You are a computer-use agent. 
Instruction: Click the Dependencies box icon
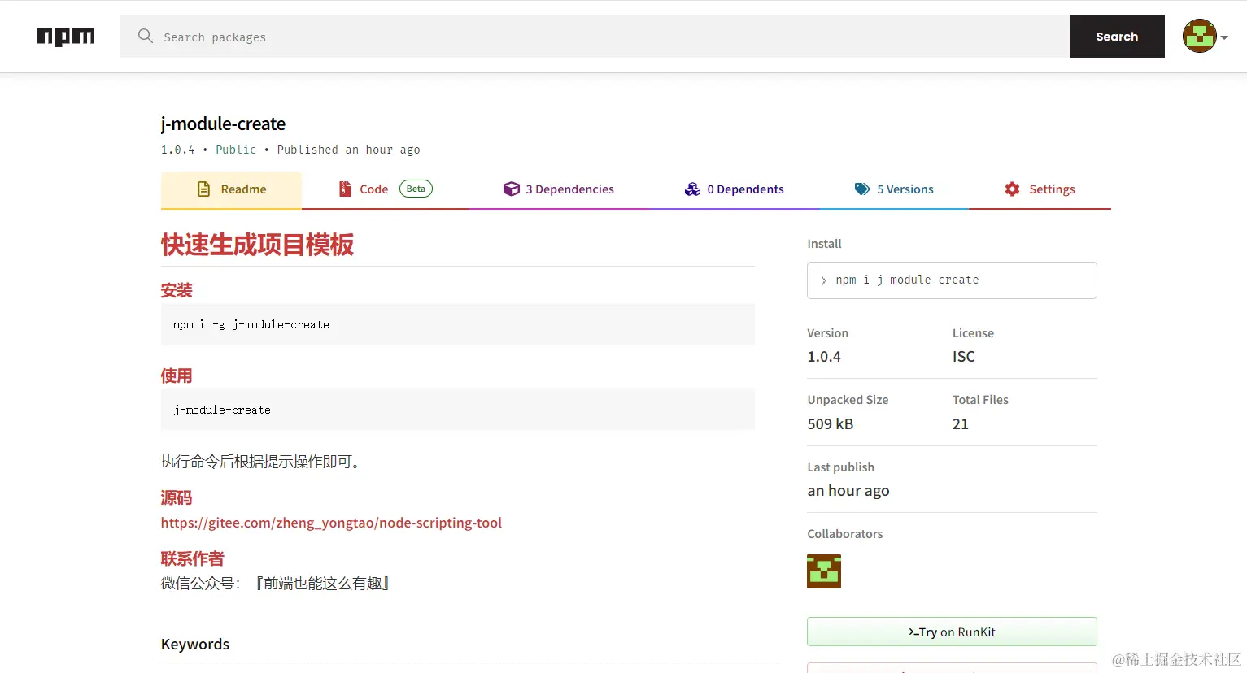[x=511, y=189]
